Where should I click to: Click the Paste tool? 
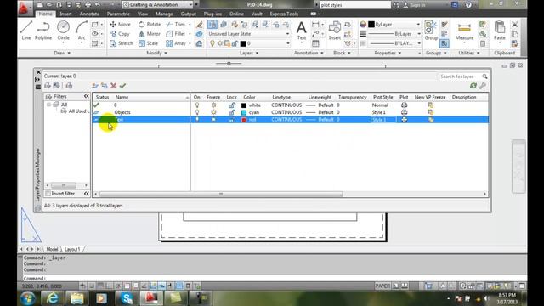500,31
